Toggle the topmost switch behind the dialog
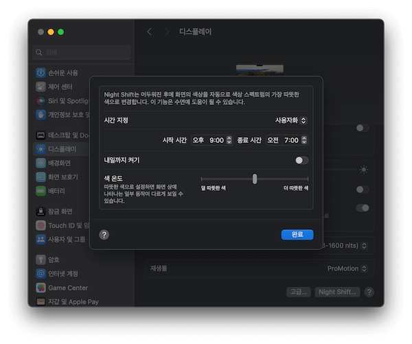Image resolution: width=412 pixels, height=344 pixels. click(363, 128)
